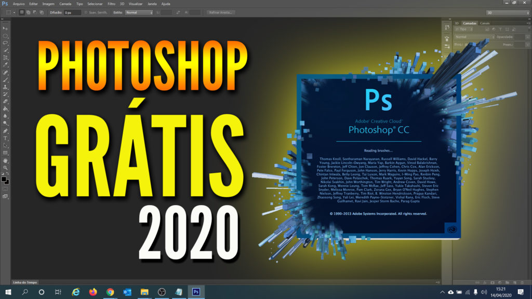This screenshot has height=299, width=532.
Task: Enable Add to Selection mode
Action: (x=29, y=12)
